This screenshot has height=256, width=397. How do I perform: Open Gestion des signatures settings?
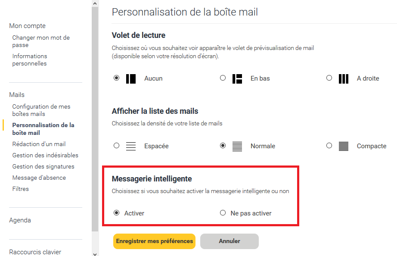43,166
